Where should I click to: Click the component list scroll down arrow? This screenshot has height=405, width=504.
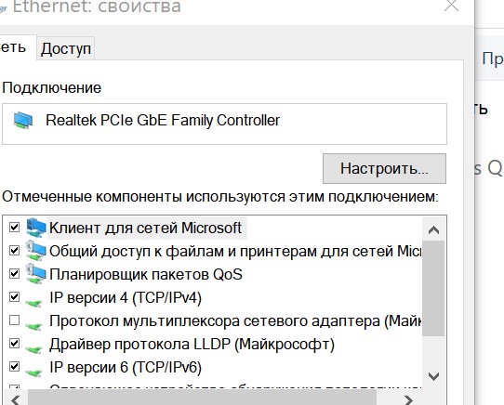click(x=433, y=376)
